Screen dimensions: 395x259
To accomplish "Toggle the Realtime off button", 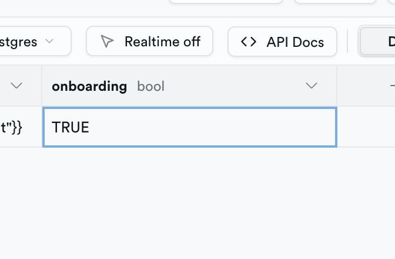I will [149, 42].
